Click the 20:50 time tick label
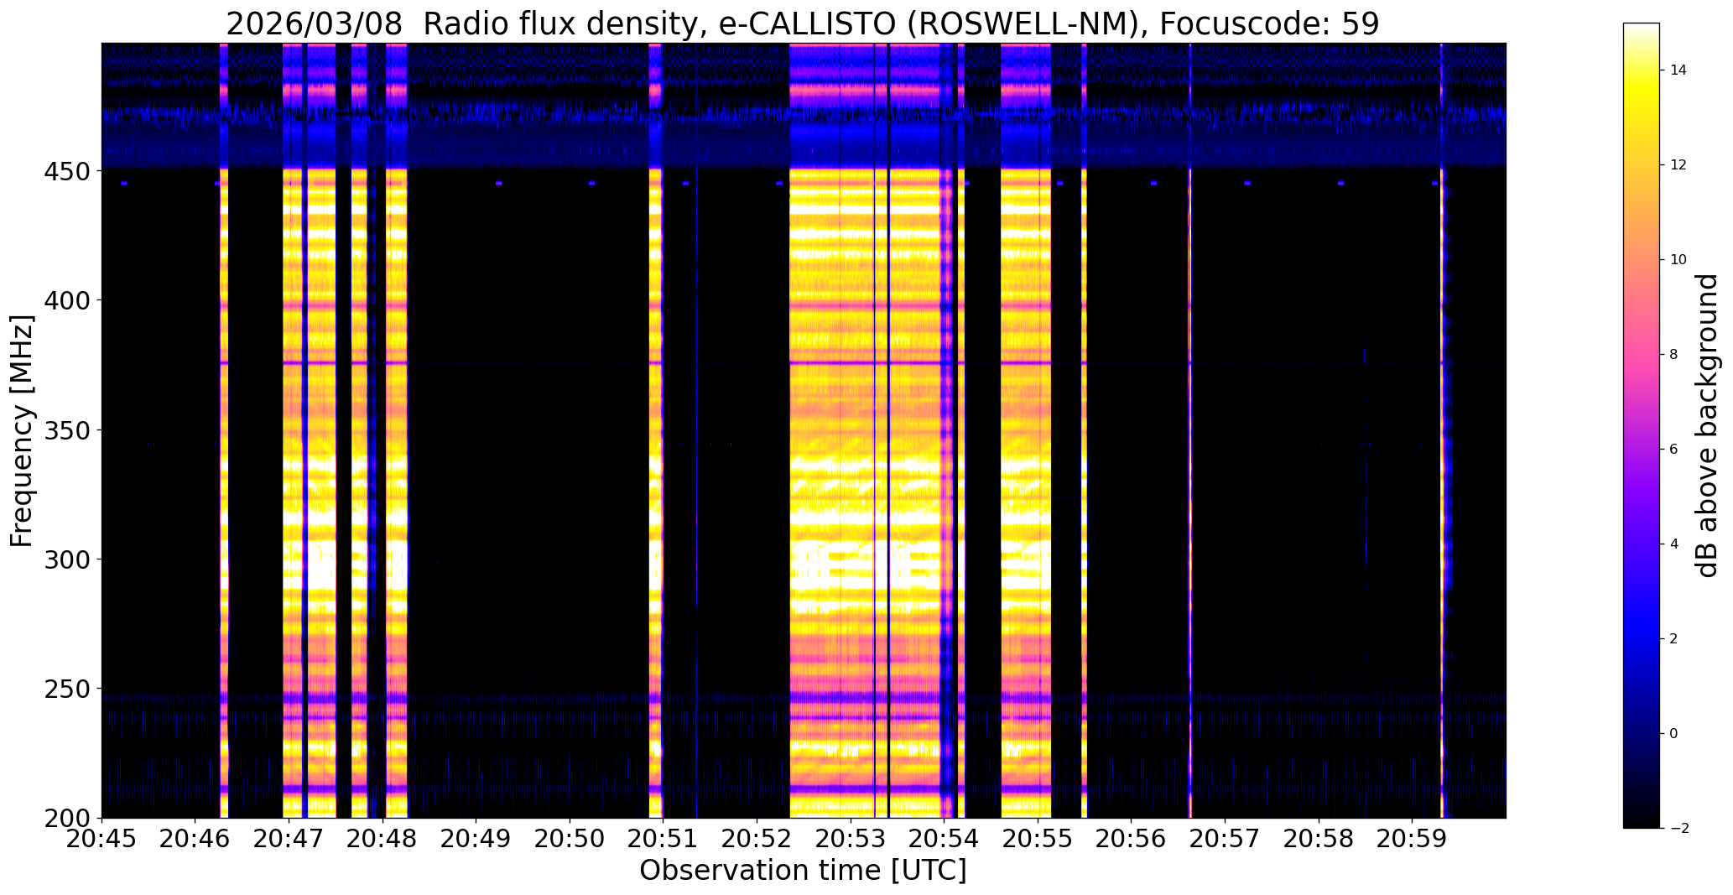Viewport: 1733px width, 895px height. coord(570,839)
